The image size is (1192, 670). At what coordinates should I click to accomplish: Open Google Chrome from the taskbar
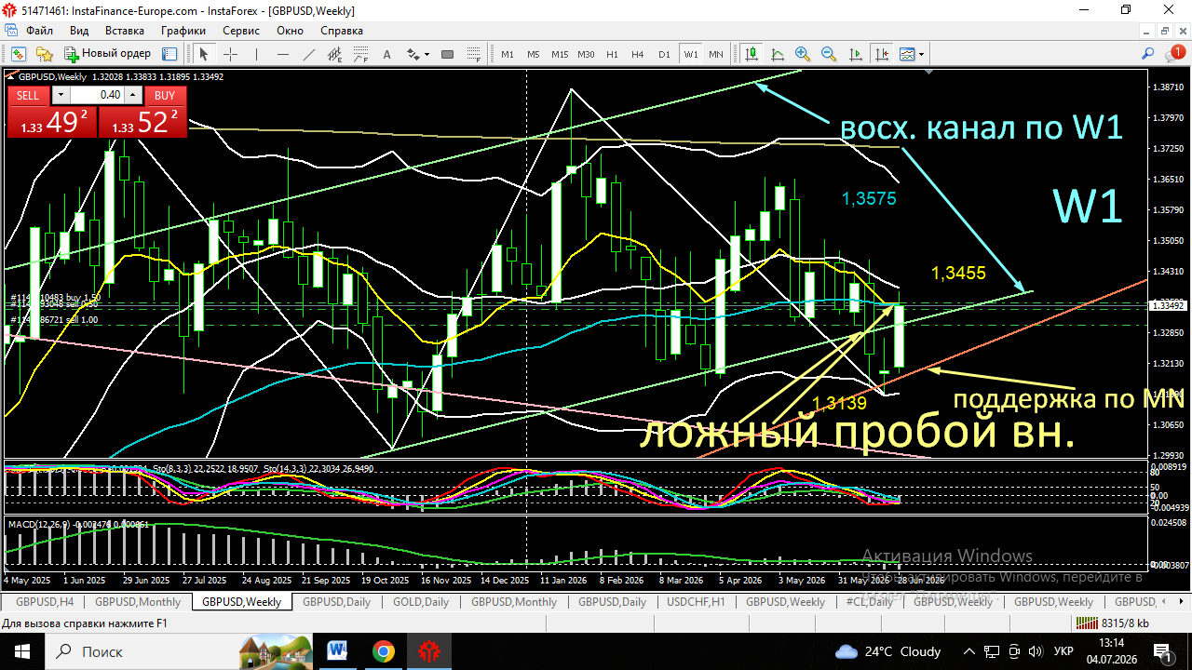(383, 651)
